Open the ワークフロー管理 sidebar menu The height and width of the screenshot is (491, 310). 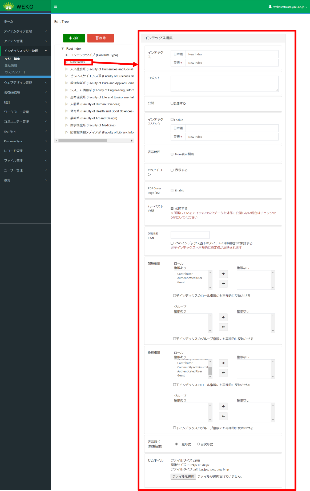(x=25, y=112)
